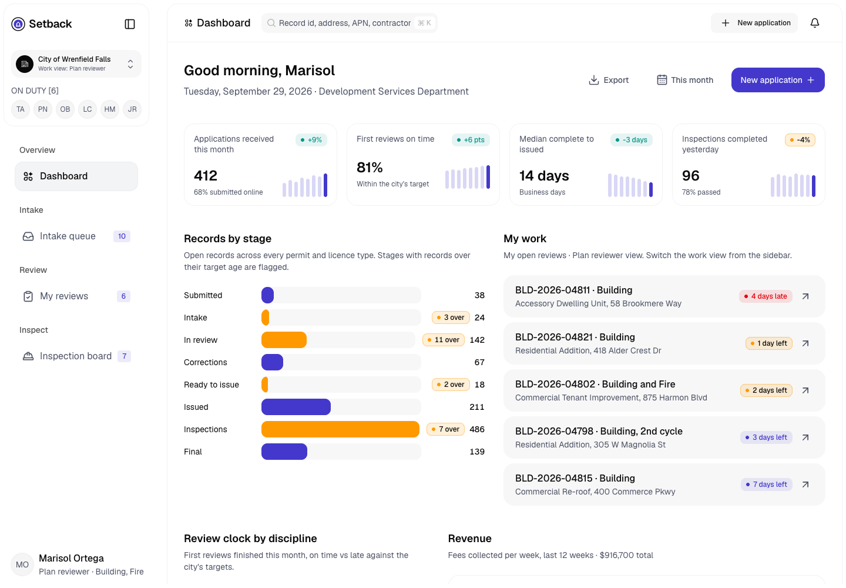
Task: Click the '-4%' inspections trend badge
Action: [800, 140]
